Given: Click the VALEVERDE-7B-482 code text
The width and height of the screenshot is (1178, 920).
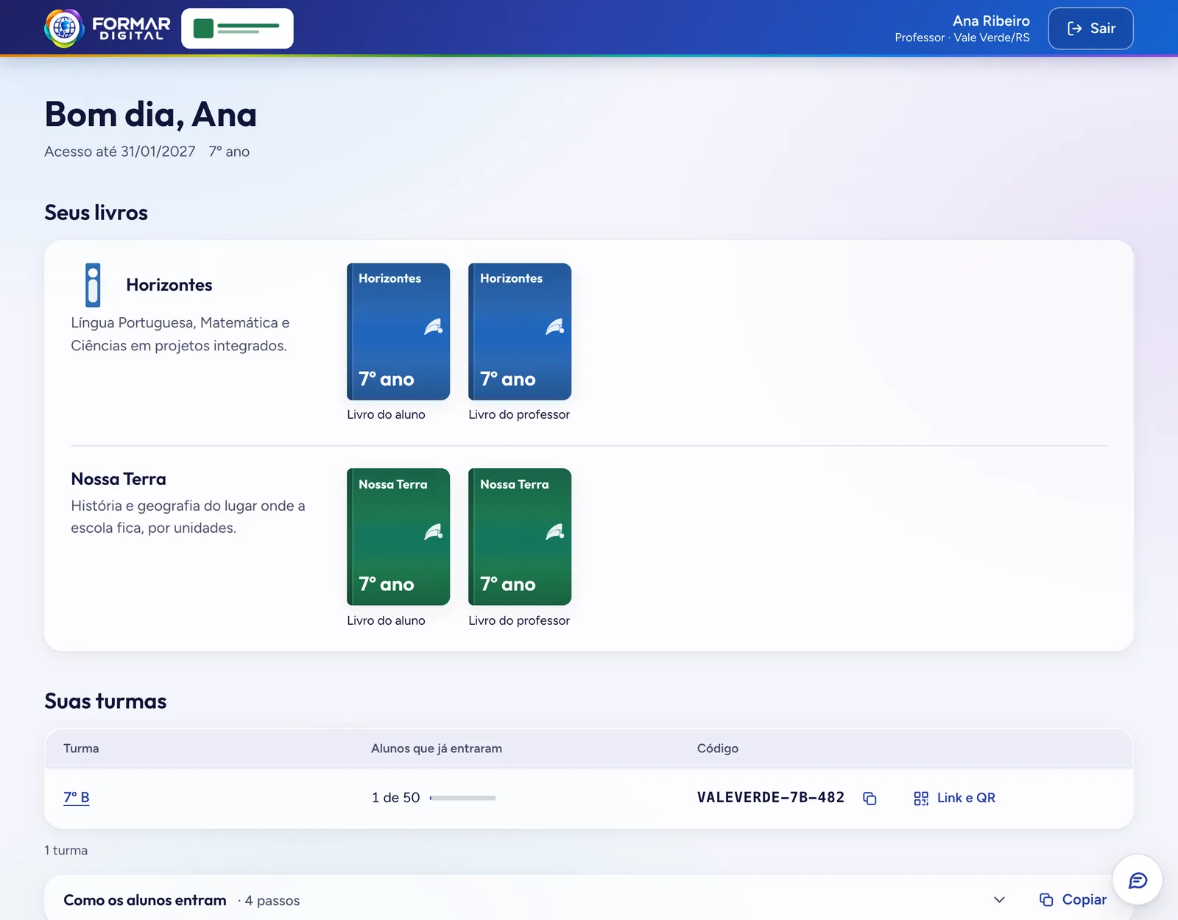Looking at the screenshot, I should coord(771,797).
